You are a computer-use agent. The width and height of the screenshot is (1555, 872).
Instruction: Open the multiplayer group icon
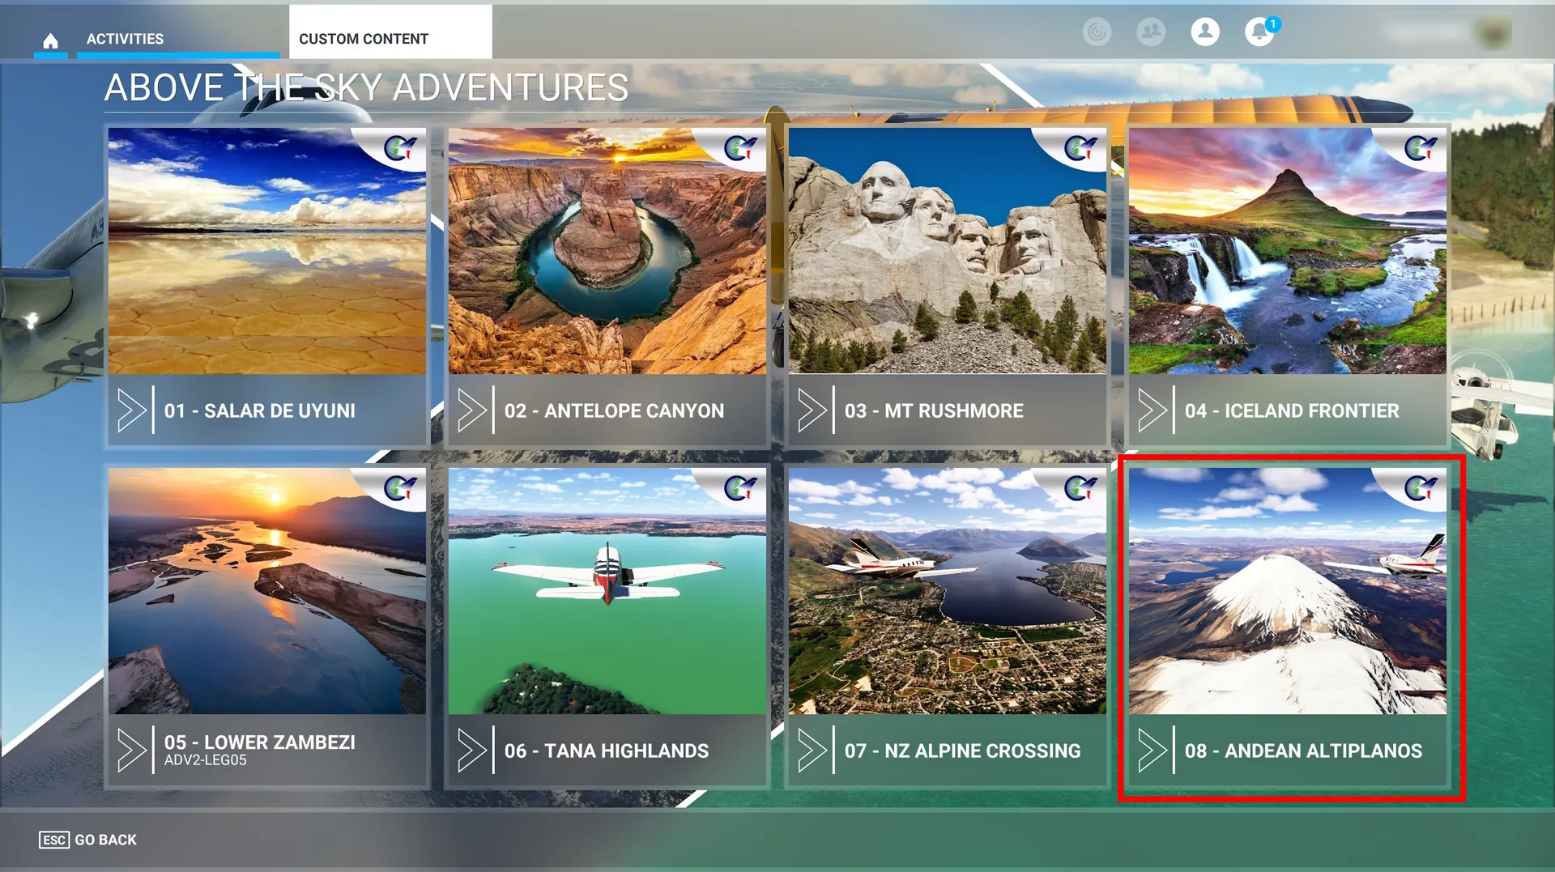click(x=1151, y=32)
